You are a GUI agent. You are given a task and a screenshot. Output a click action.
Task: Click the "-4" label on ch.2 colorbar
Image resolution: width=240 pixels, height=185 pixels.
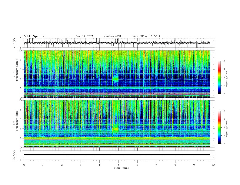point(223,119)
